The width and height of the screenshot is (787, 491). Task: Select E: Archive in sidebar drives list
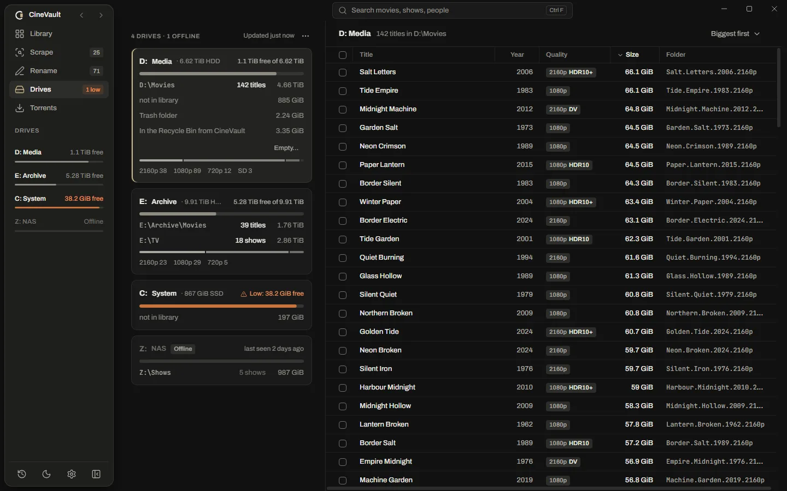pos(59,179)
